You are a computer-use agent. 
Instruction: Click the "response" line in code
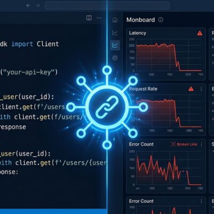[13, 127]
